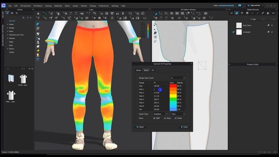
Task: Switch to the Strain tab
Action: click(x=146, y=70)
